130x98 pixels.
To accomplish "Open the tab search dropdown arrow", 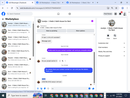I will (x=3, y=3).
